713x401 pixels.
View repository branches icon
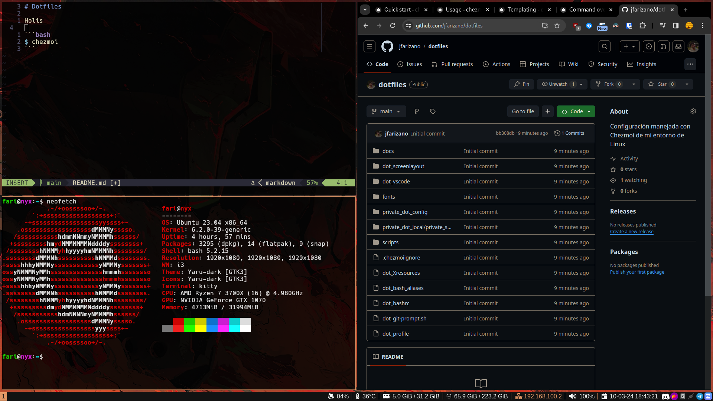pyautogui.click(x=417, y=111)
